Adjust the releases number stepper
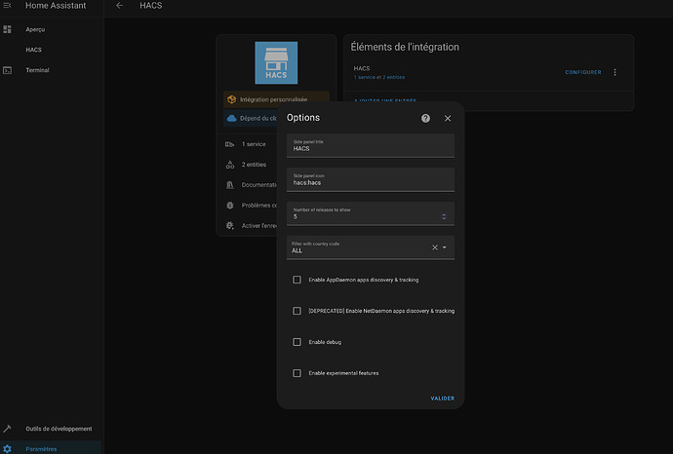This screenshot has height=454, width=673. (x=444, y=216)
